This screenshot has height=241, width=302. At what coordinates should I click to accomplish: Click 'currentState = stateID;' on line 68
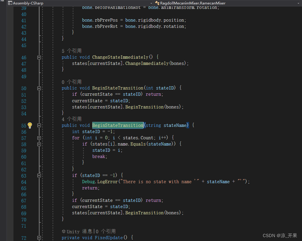tap(101, 207)
